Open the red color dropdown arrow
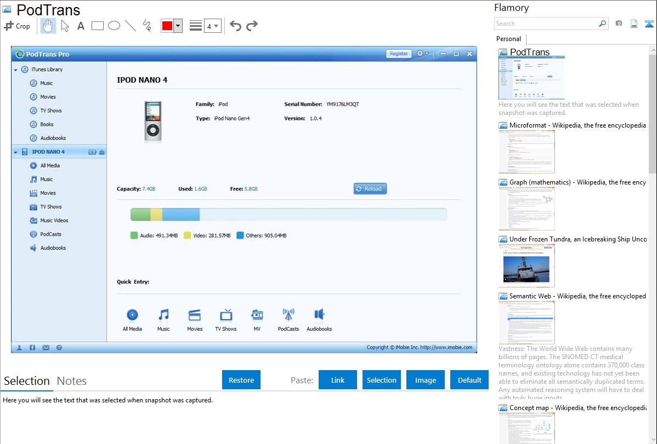The width and height of the screenshot is (657, 444). 178,26
